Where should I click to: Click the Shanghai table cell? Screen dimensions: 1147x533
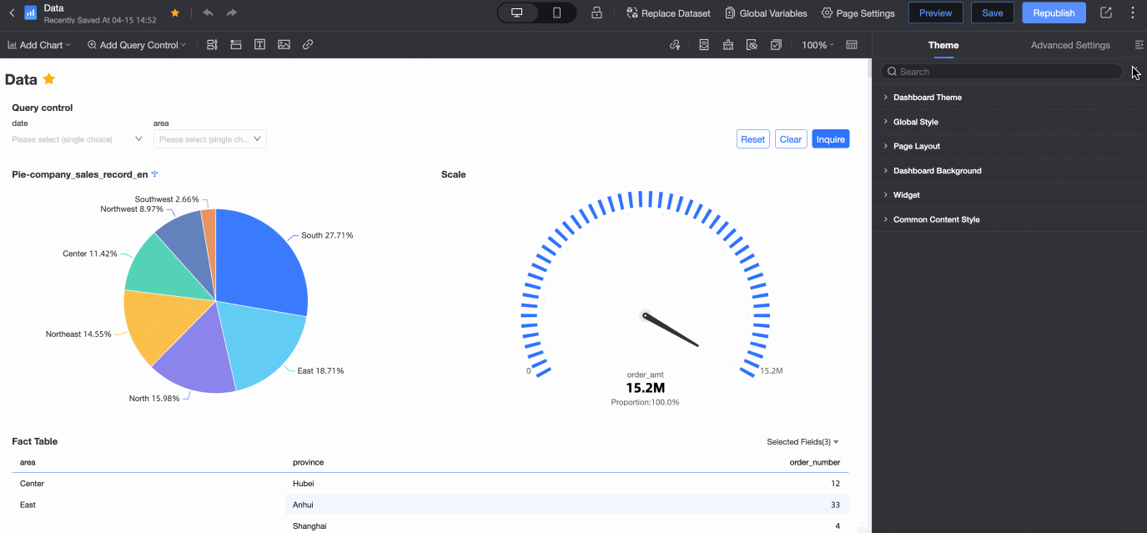pyautogui.click(x=309, y=526)
